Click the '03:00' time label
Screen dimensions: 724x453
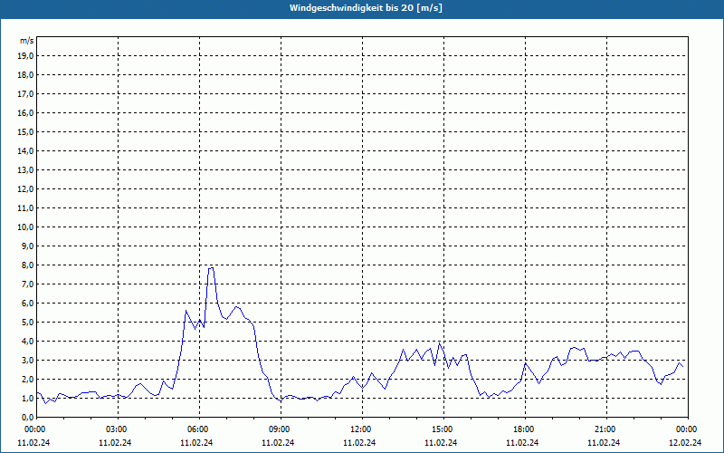tap(118, 429)
